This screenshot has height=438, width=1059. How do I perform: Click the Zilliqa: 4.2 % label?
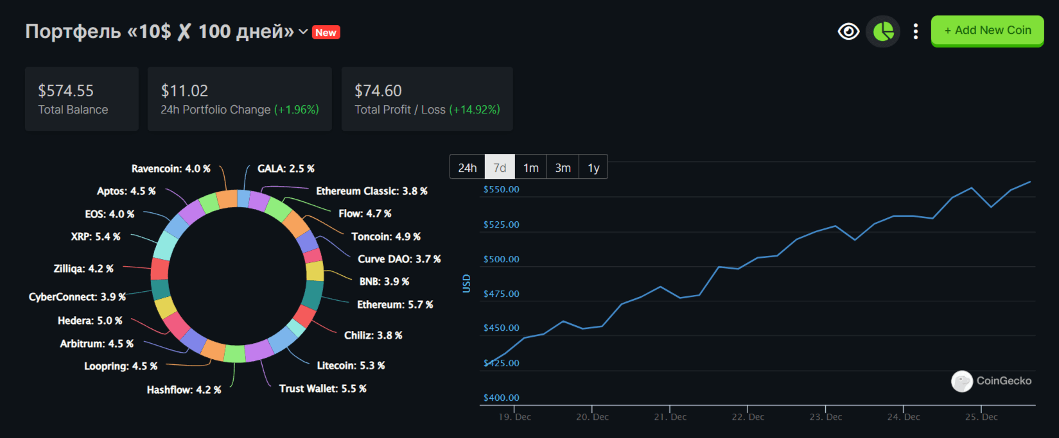coord(83,269)
